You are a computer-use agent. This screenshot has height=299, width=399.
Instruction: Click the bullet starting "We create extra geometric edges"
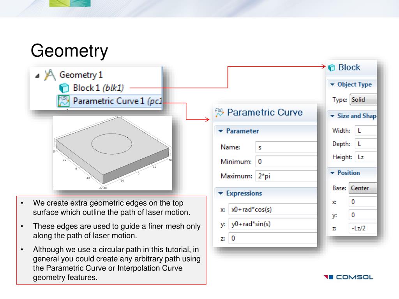click(111, 208)
